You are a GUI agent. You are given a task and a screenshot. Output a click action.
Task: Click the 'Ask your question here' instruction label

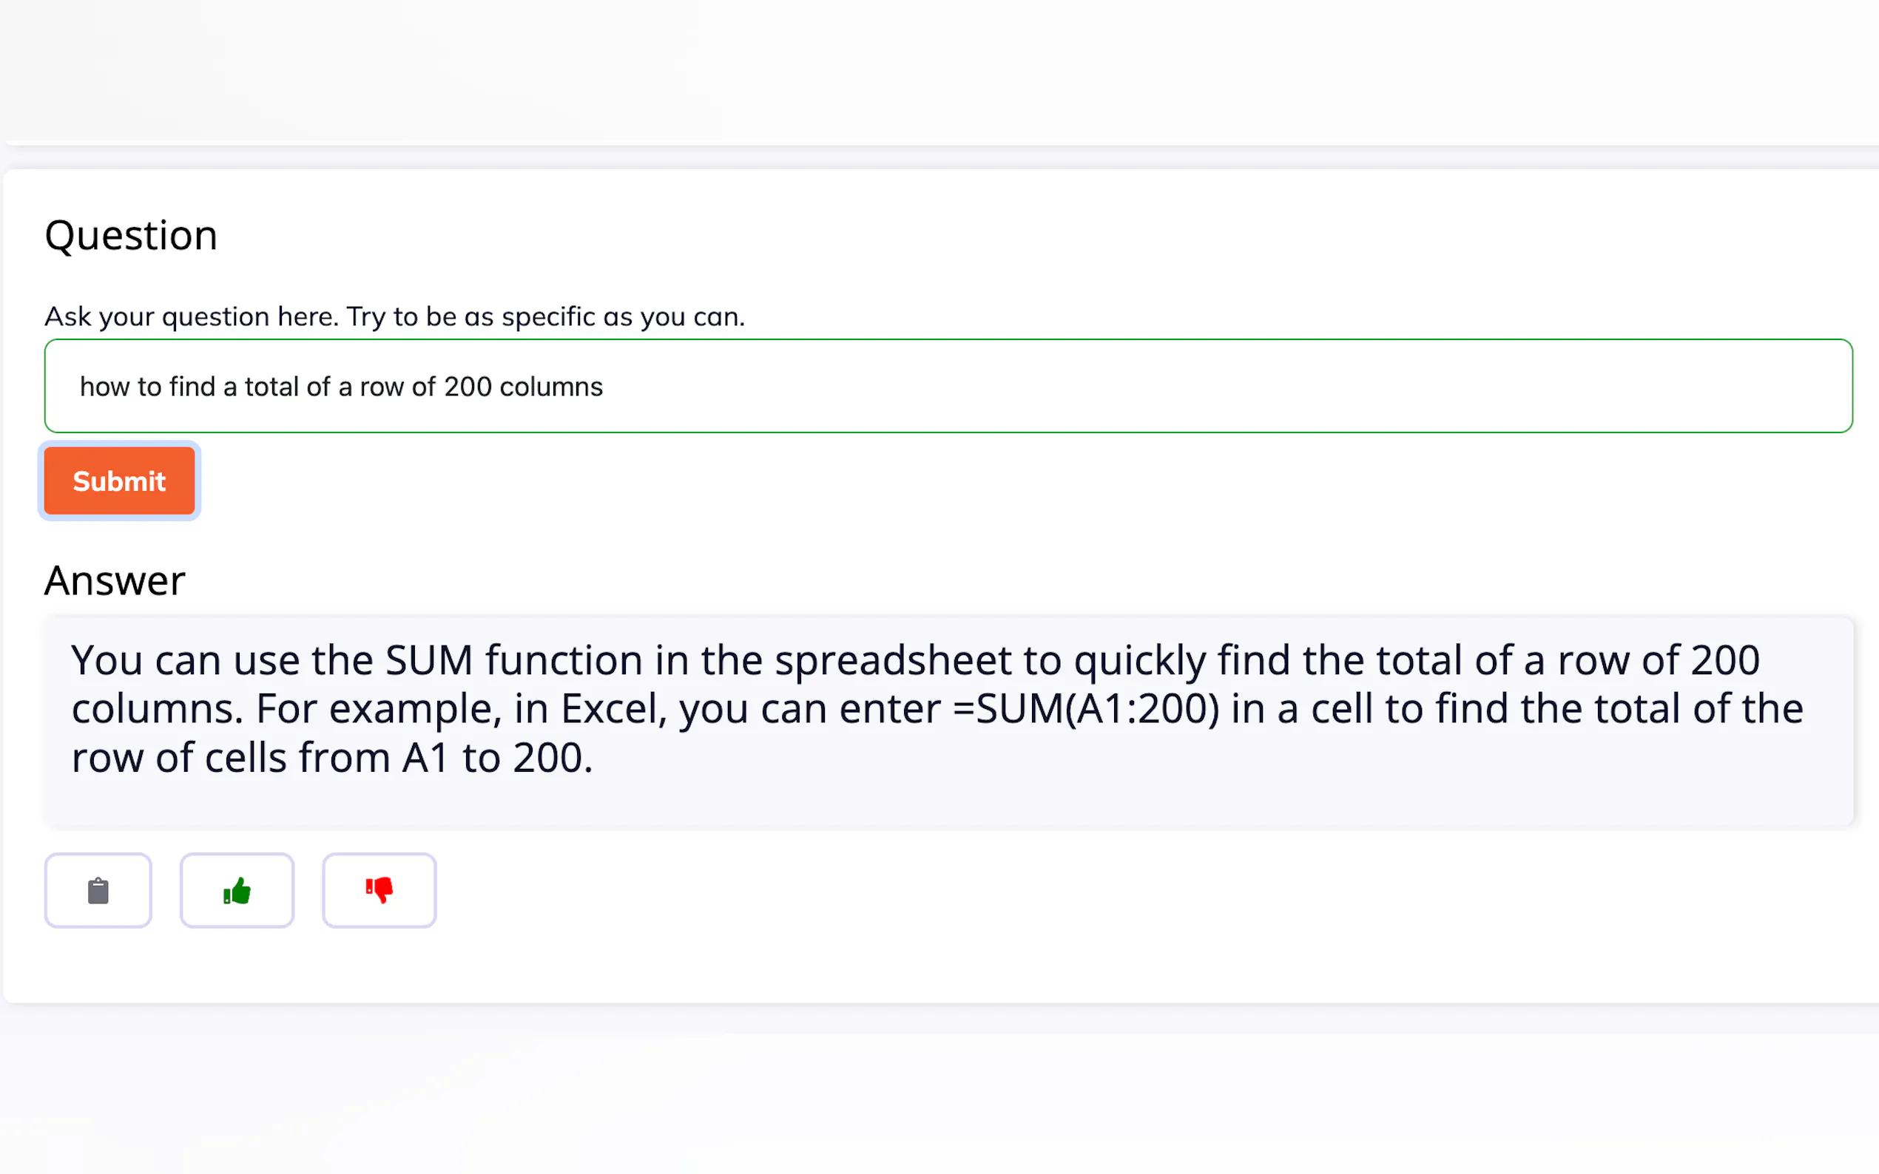(394, 317)
